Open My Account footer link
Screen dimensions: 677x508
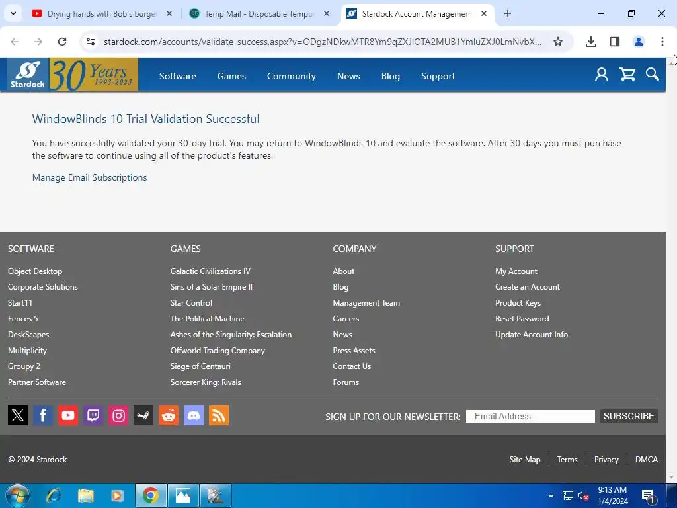click(x=516, y=271)
